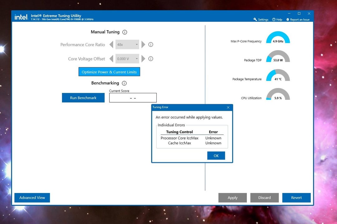
Task: Switch to Advanced View
Action: [32, 197]
